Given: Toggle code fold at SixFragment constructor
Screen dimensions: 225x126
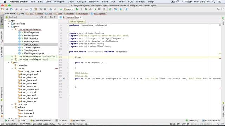Looking at the screenshot, I should point(69,63).
